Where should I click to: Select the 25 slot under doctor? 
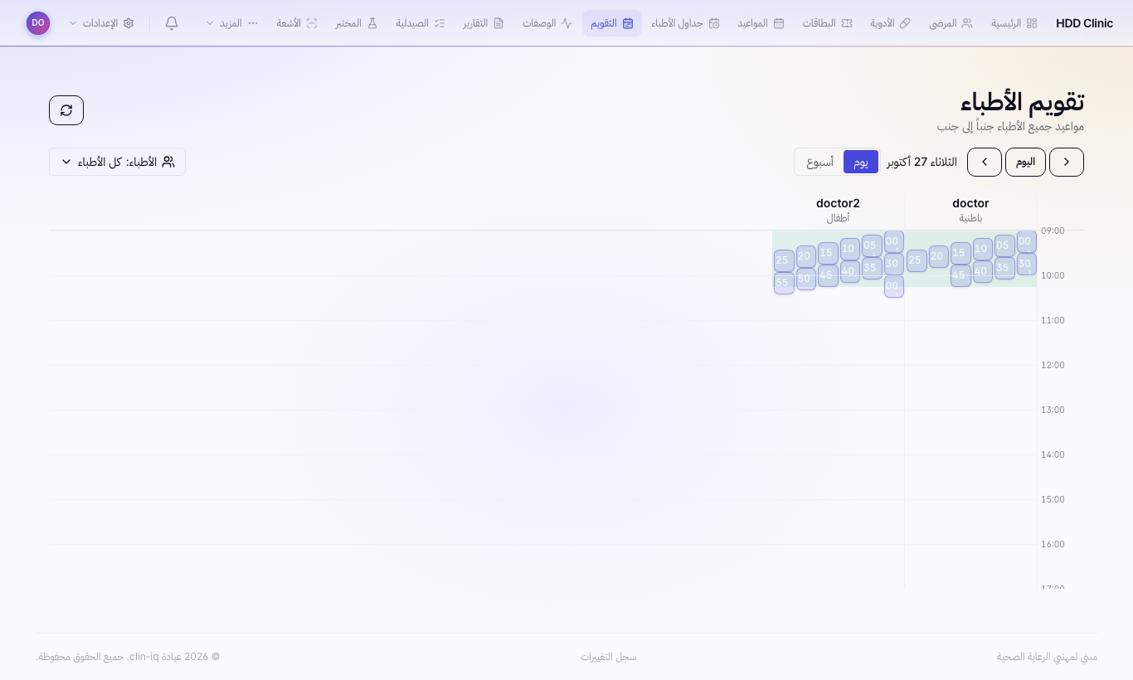916,260
